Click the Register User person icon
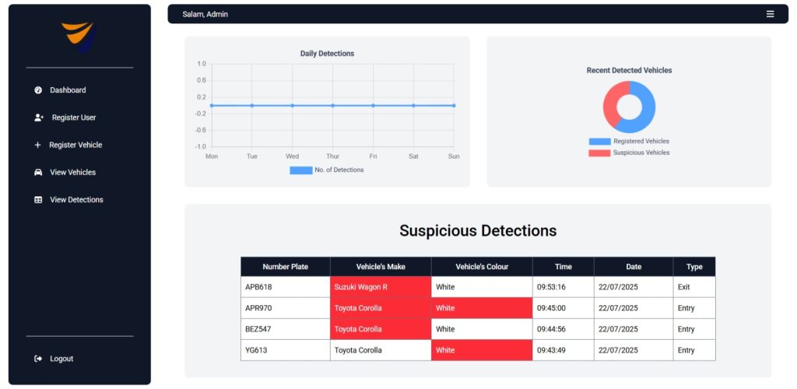The height and width of the screenshot is (389, 797). click(39, 117)
